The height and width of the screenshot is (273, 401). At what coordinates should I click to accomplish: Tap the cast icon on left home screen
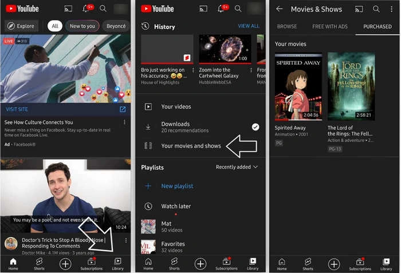pos(68,9)
